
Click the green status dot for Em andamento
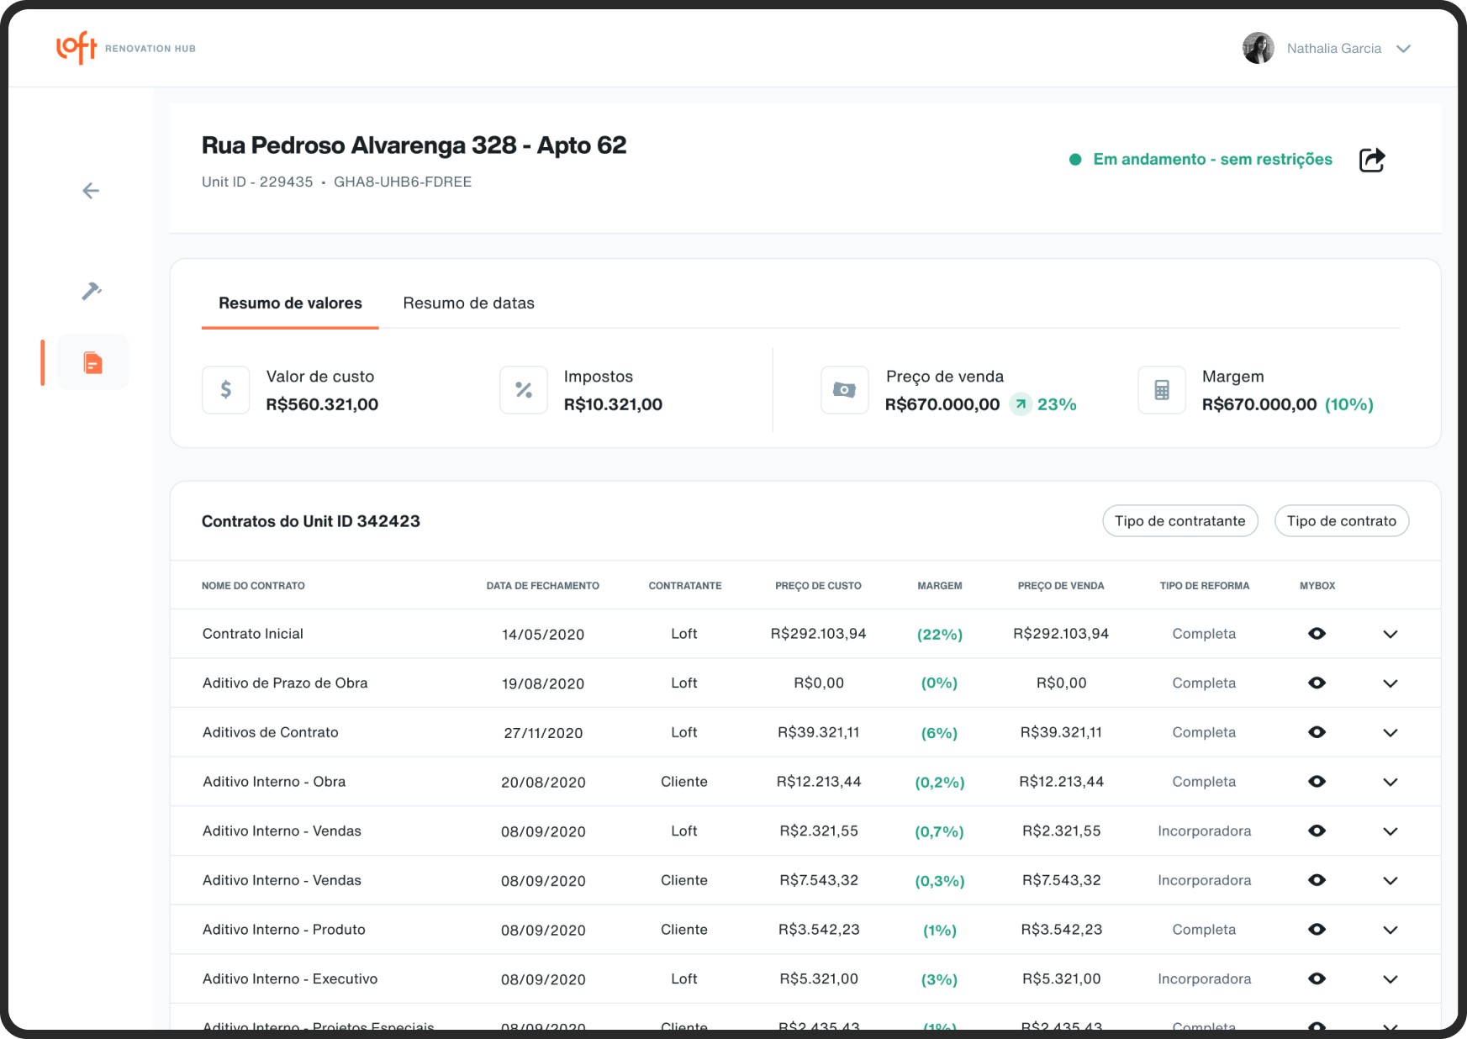tap(1075, 160)
